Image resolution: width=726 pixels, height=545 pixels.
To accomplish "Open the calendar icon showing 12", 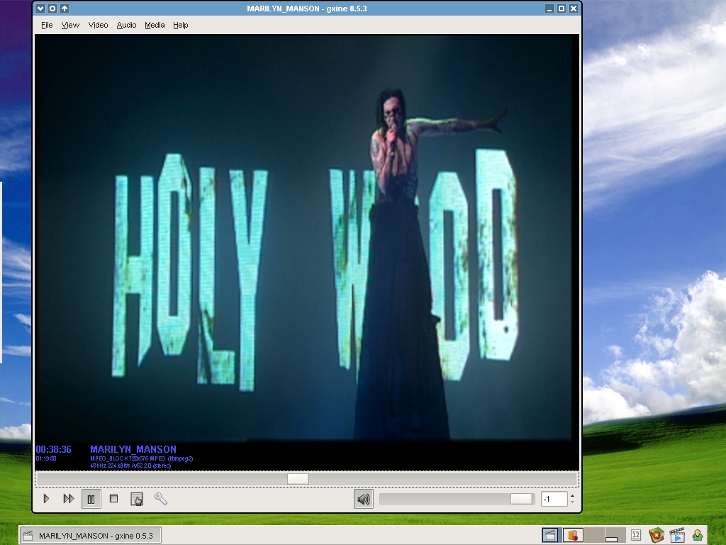I will [x=636, y=535].
